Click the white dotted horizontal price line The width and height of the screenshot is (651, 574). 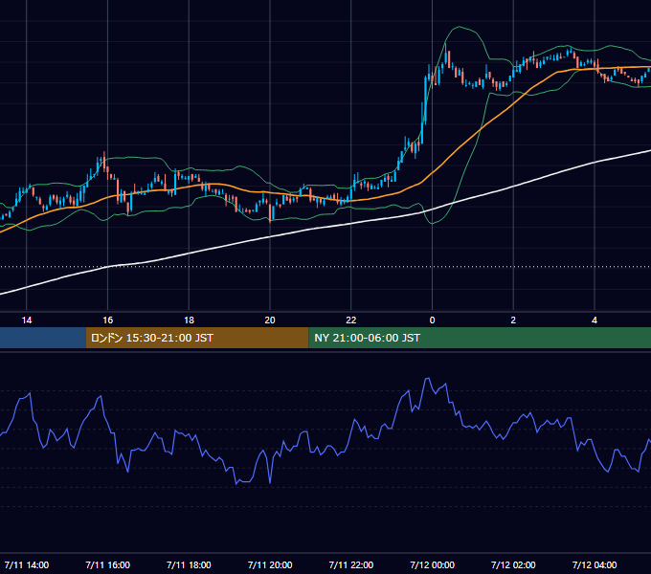pyautogui.click(x=325, y=267)
